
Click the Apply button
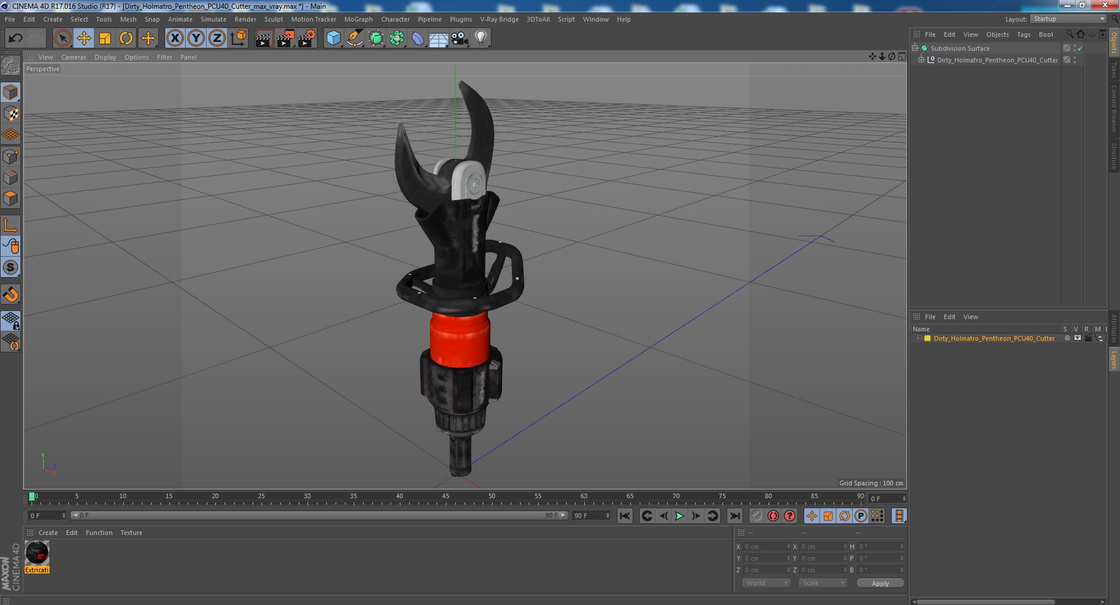point(880,583)
